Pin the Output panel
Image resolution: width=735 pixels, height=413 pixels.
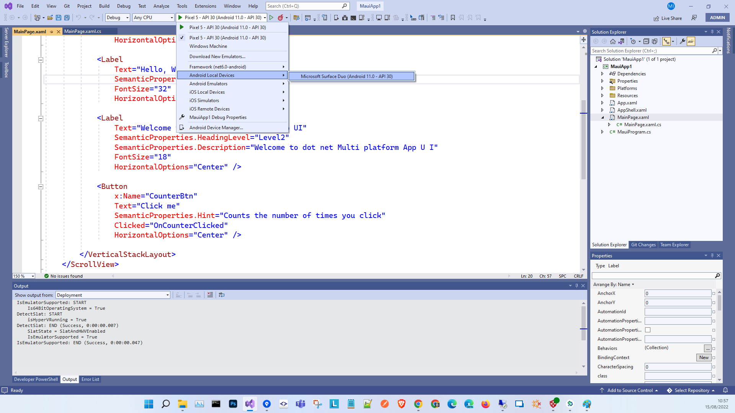click(577, 286)
